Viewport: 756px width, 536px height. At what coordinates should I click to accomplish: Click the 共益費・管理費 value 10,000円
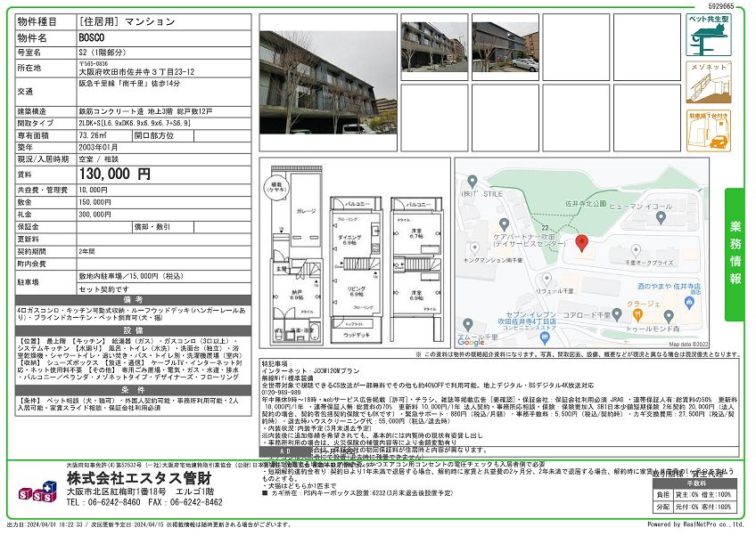point(93,191)
